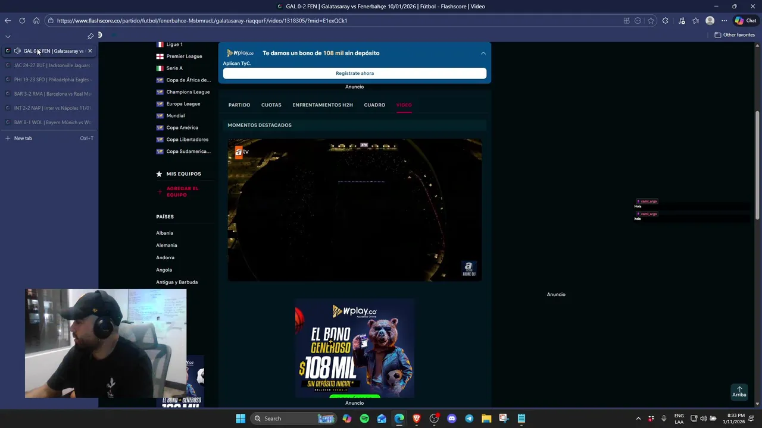Select the VIDEO tab

click(404, 105)
